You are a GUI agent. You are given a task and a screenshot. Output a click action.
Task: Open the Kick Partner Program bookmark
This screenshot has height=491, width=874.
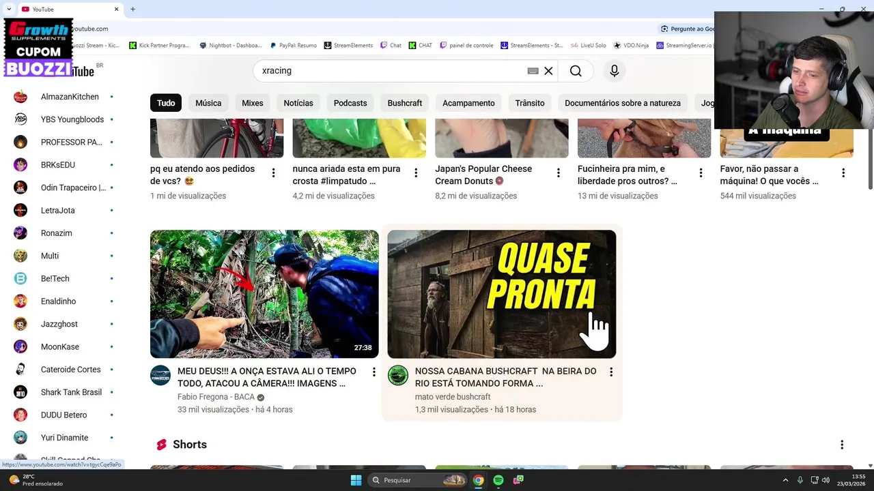[159, 46]
